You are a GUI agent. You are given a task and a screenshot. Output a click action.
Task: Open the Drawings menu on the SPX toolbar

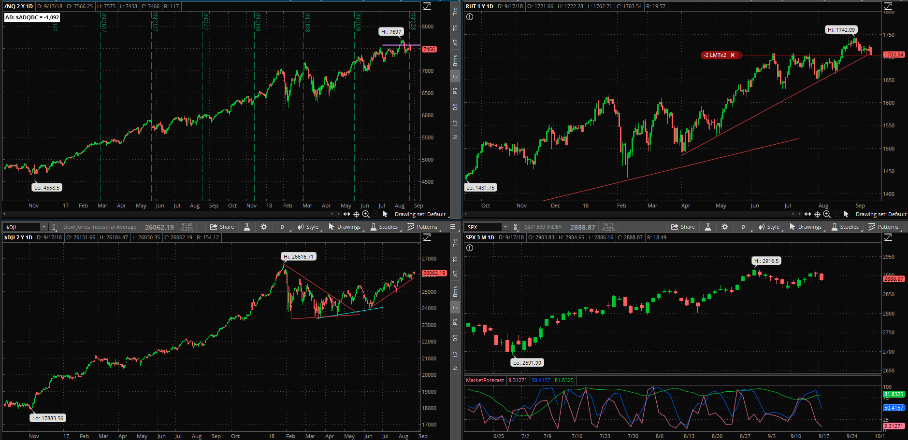806,227
